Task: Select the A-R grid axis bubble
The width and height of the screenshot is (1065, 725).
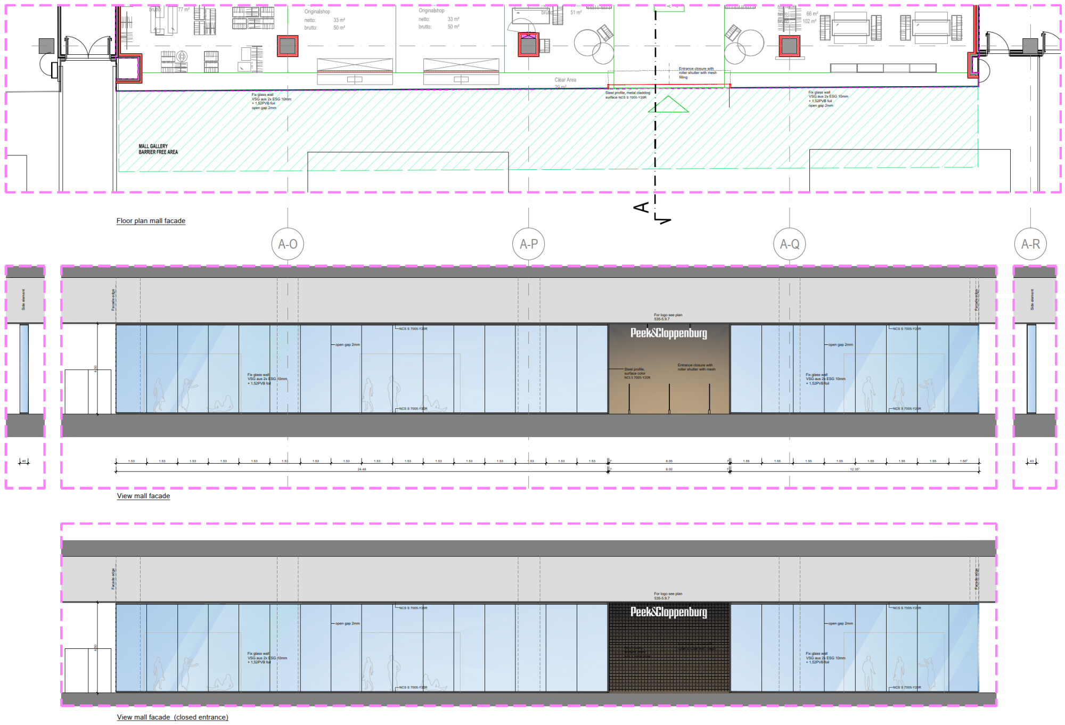Action: coord(1030,244)
